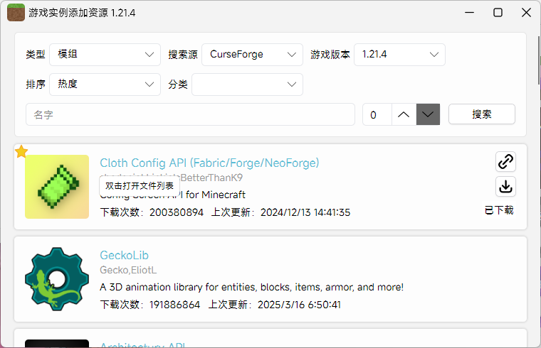The height and width of the screenshot is (348, 541).
Task: Decrease page number with down arrow
Action: click(x=428, y=114)
